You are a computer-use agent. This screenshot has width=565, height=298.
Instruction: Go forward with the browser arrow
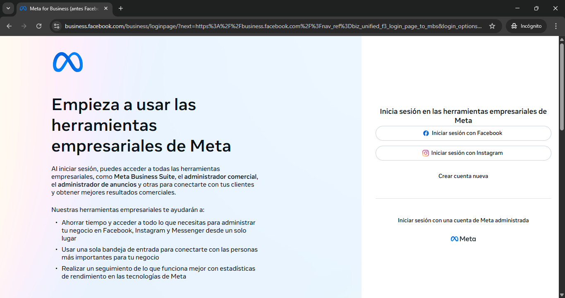(x=24, y=26)
